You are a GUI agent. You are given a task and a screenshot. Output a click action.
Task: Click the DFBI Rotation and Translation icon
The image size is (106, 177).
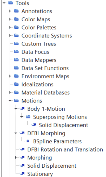coord(22,149)
